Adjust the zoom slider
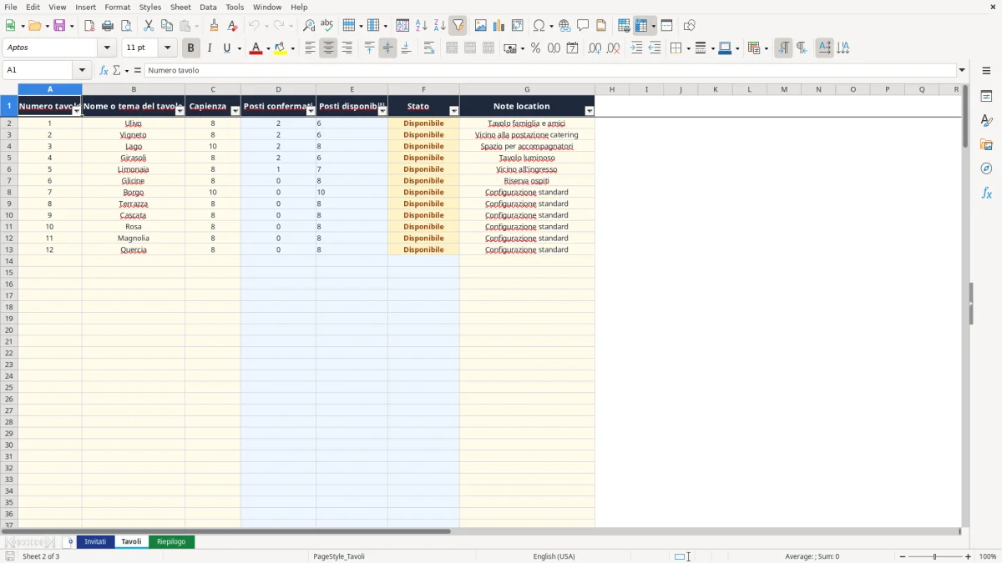Viewport: 1002px width, 563px height. [935, 556]
